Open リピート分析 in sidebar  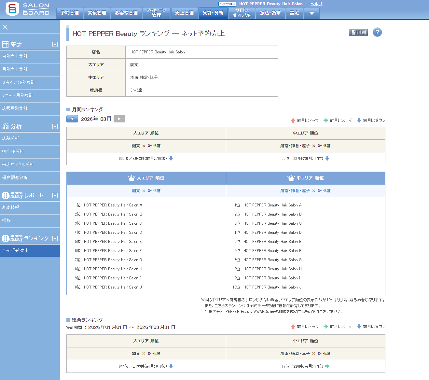[30, 152]
